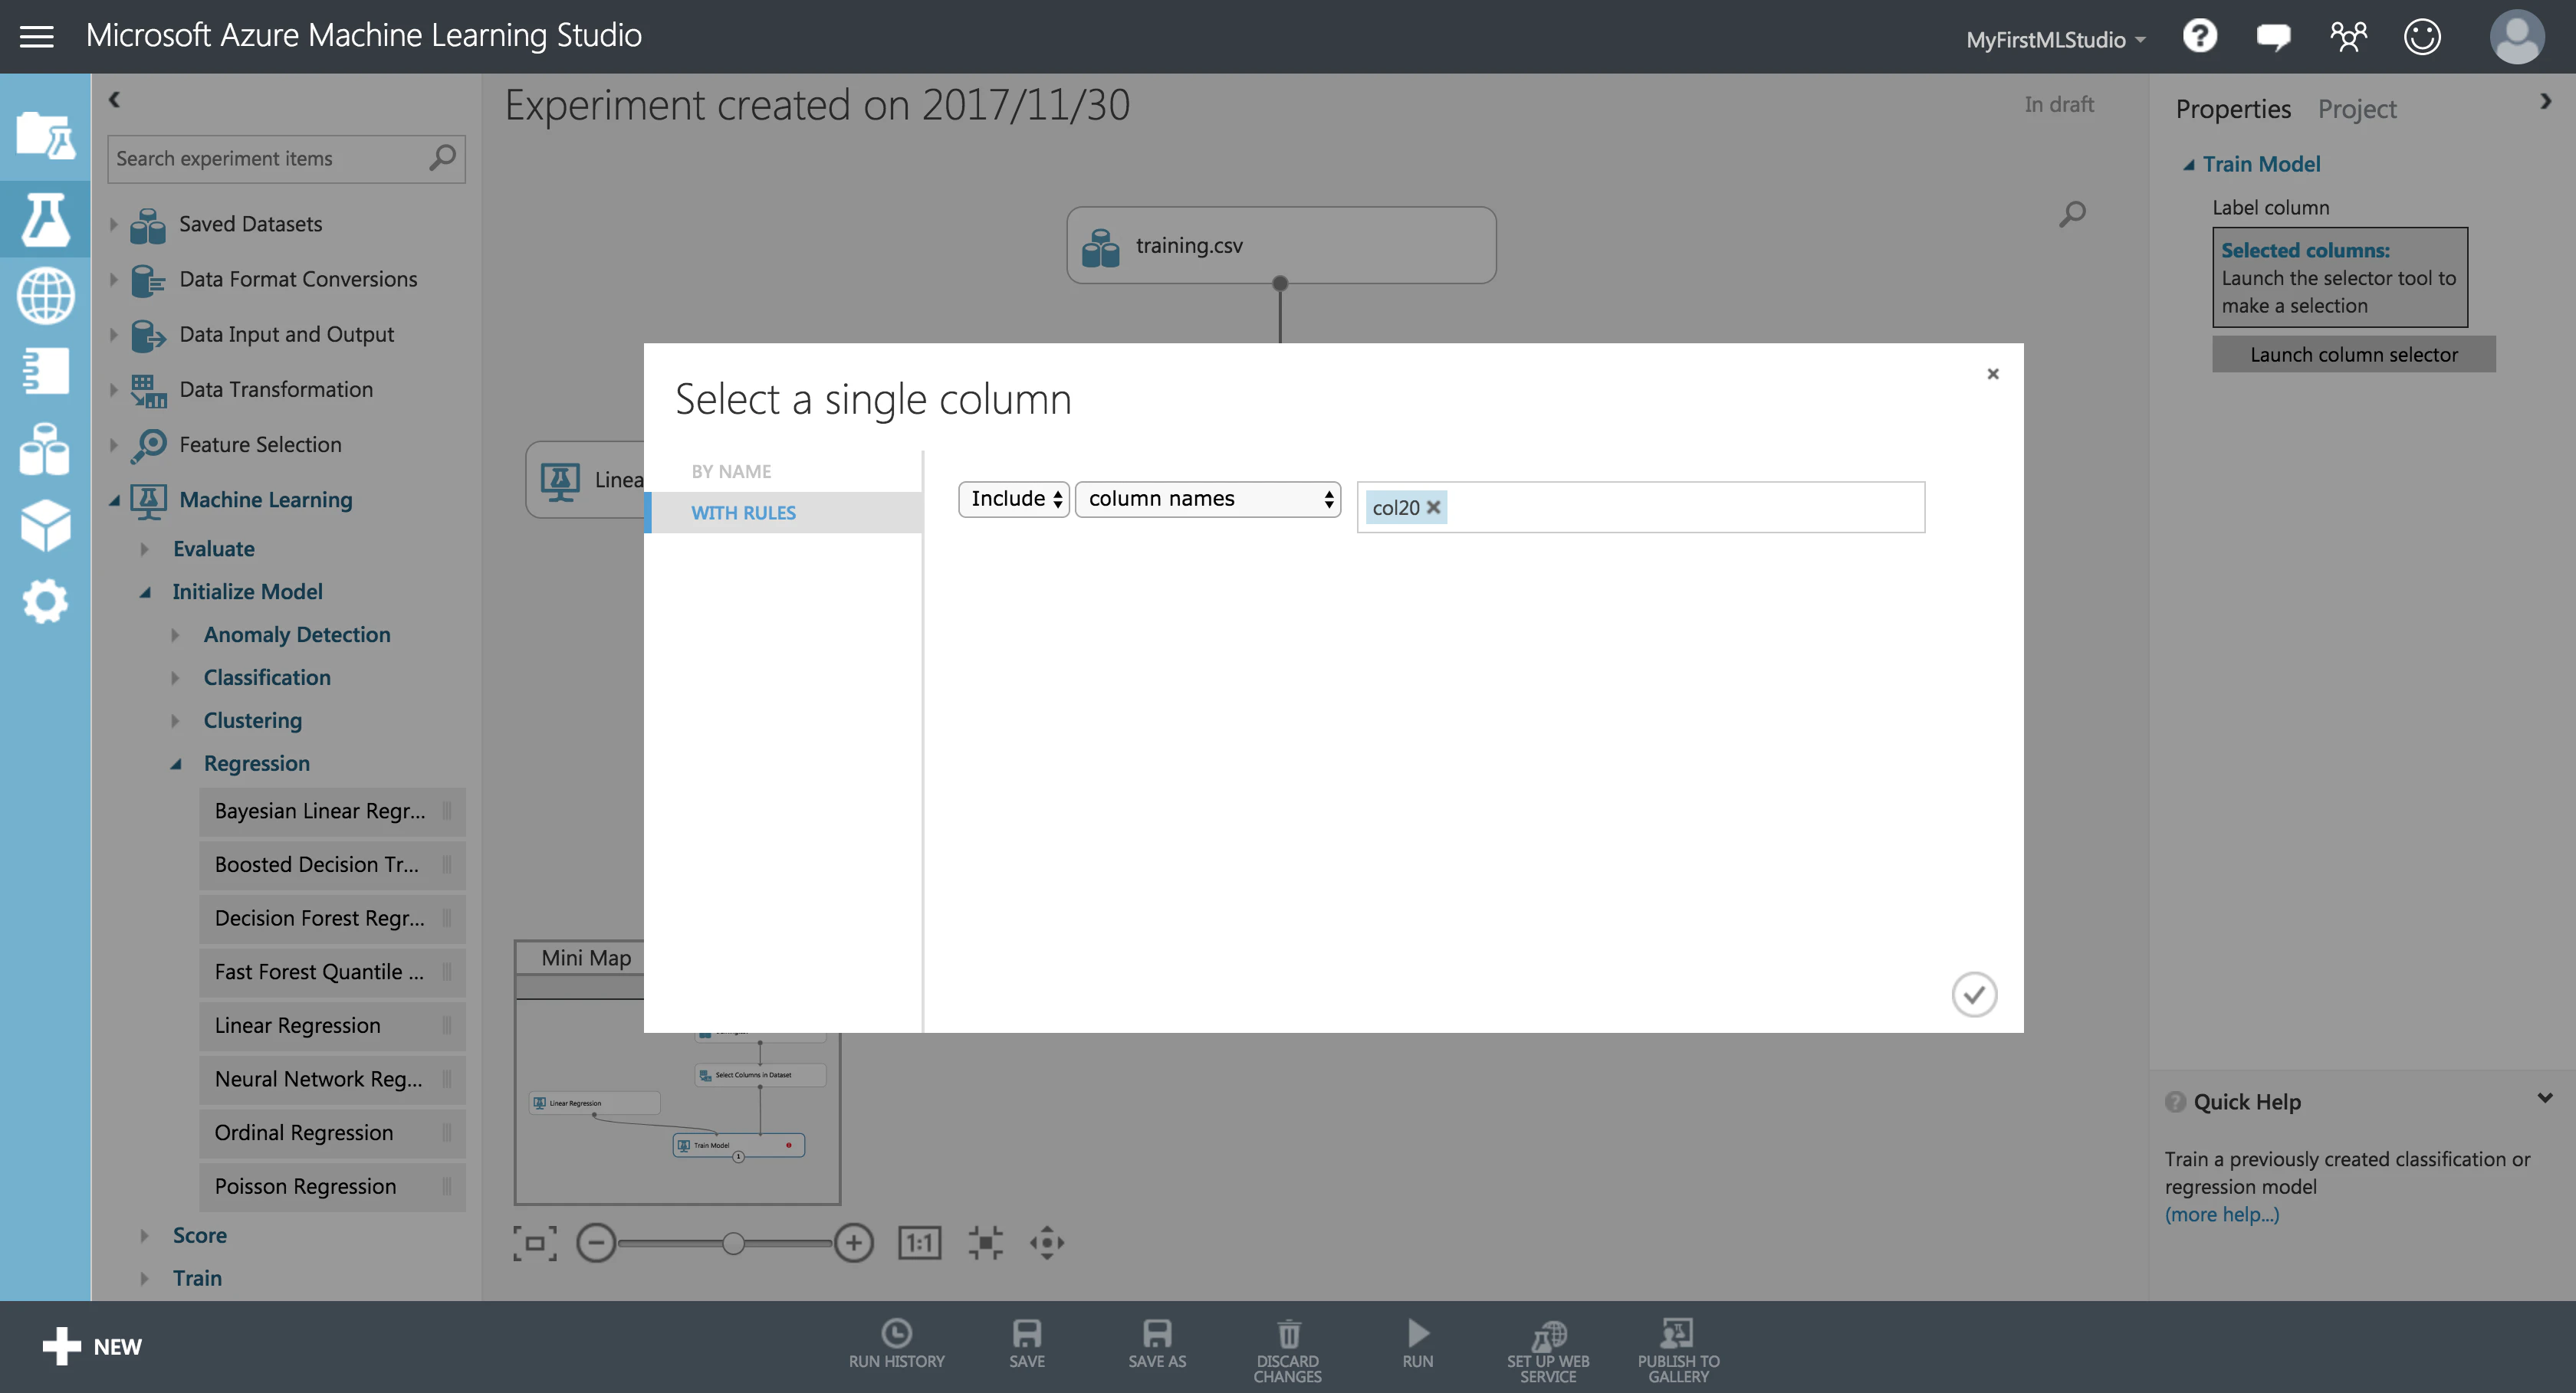
Task: Click Save As in the bottom toolbar
Action: [1156, 1344]
